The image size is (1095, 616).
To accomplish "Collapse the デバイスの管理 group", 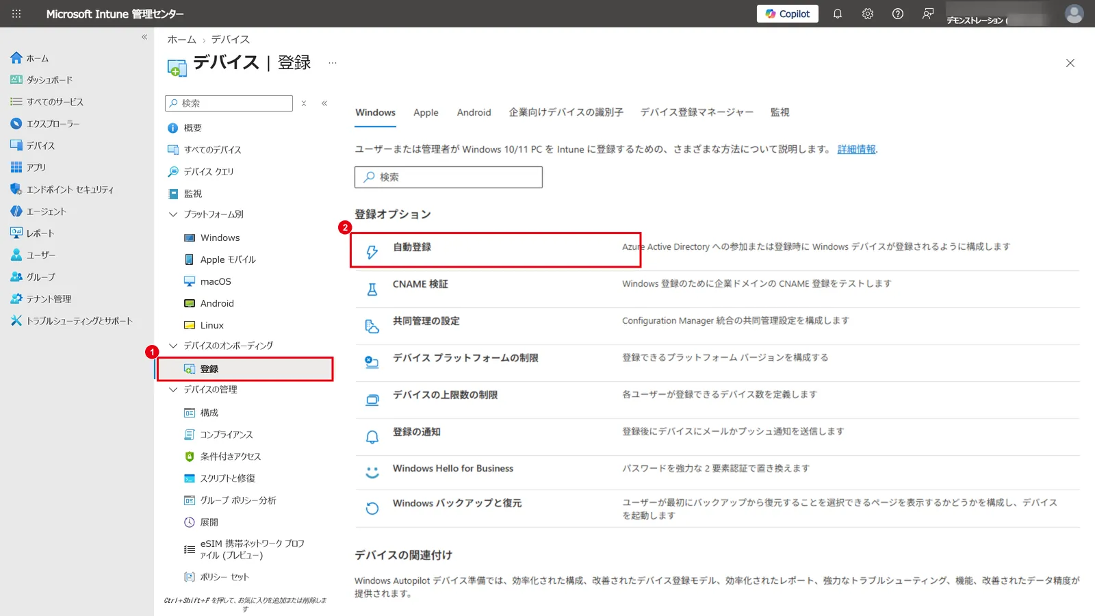I will point(173,389).
